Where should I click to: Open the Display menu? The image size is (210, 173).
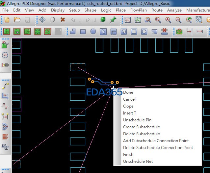[58, 10]
